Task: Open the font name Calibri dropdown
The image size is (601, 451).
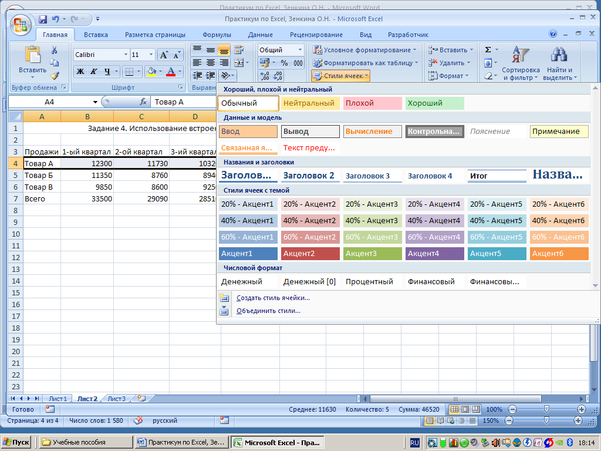Action: [x=126, y=55]
